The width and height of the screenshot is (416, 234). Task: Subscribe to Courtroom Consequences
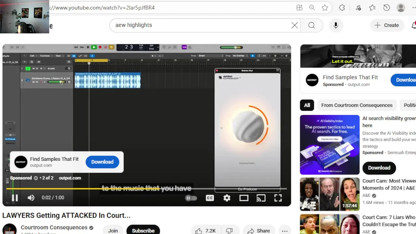pyautogui.click(x=143, y=230)
